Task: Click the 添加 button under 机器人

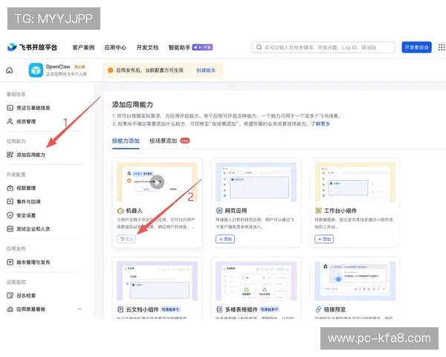Action: pos(126,239)
